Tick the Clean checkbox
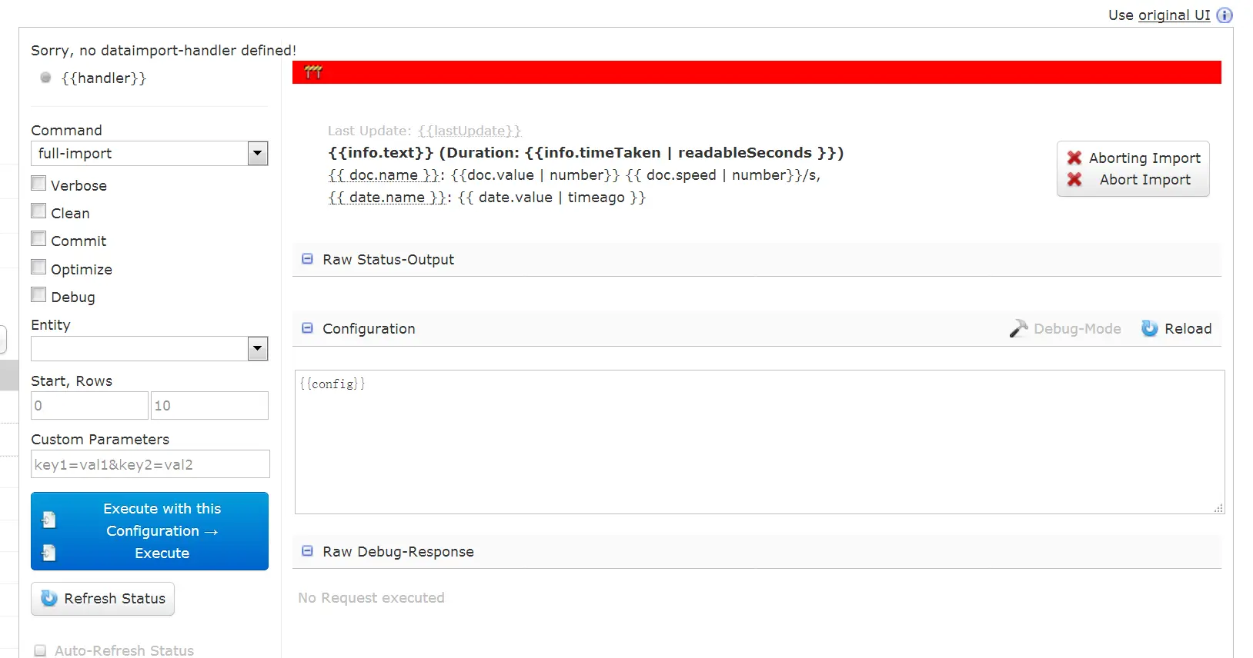 (x=38, y=211)
